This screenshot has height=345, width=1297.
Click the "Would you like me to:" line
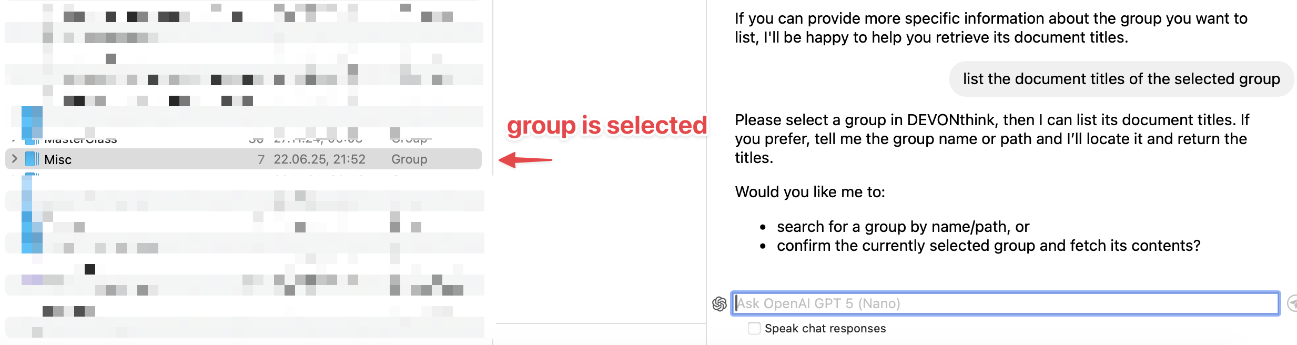[810, 192]
